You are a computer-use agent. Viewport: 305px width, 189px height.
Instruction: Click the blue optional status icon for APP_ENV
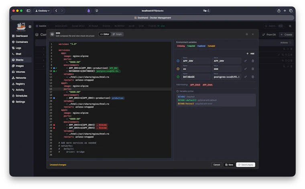[x=178, y=61]
